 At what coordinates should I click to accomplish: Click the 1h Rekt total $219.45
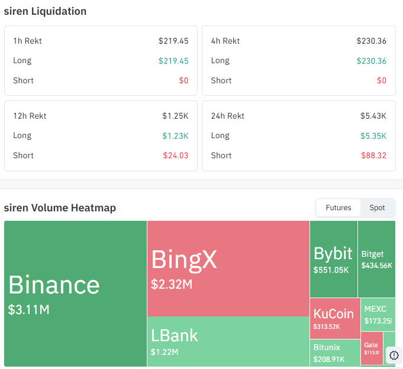[173, 41]
